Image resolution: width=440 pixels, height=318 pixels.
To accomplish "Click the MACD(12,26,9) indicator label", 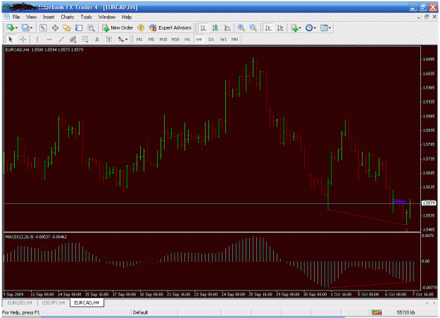I will click(x=20, y=237).
